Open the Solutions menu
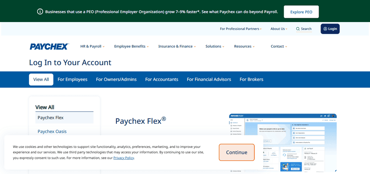 215,47
